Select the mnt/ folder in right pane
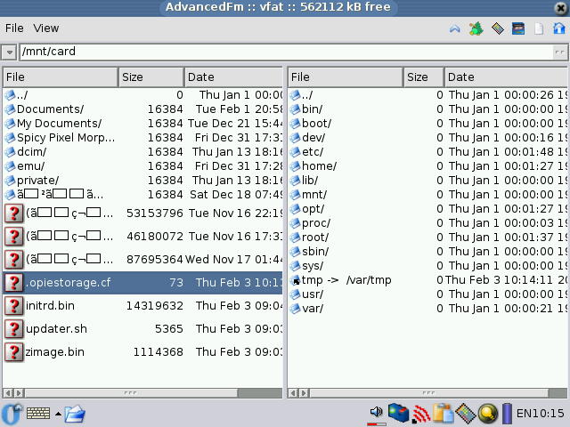 [x=427, y=194]
